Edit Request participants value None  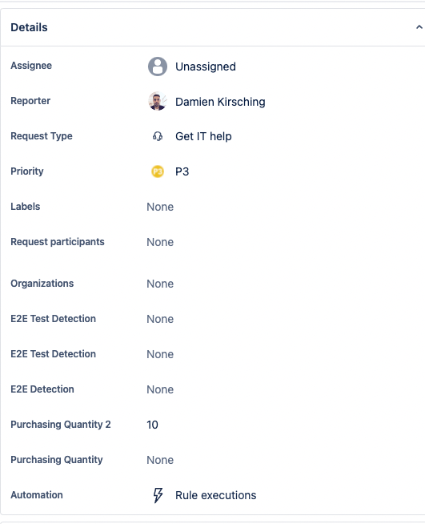[x=160, y=242]
